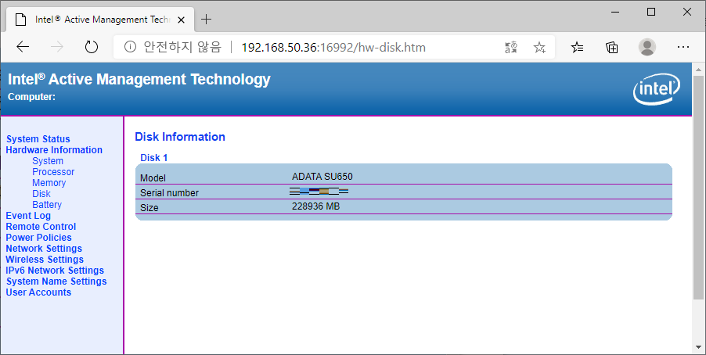706x355 pixels.
Task: Open the System Name Settings page
Action: tap(56, 281)
